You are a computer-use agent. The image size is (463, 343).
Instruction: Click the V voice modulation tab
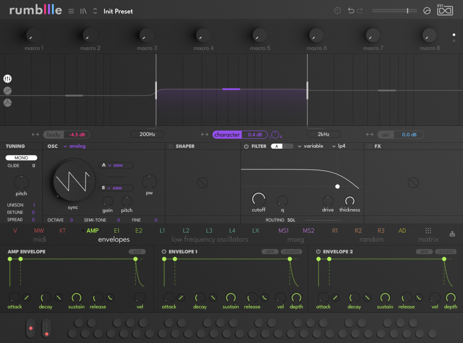coord(15,230)
